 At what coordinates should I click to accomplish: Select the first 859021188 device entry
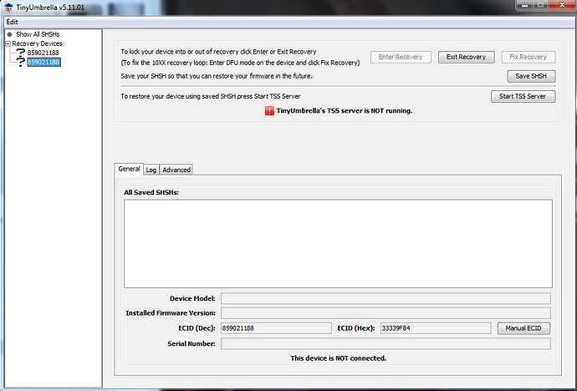tap(43, 53)
